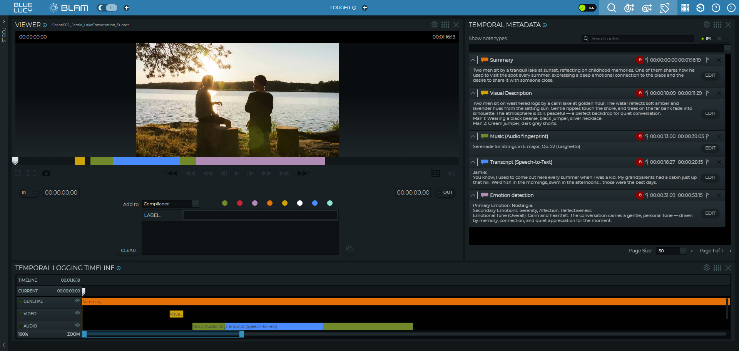Open the LOGGER tab in the top bar

[x=340, y=8]
